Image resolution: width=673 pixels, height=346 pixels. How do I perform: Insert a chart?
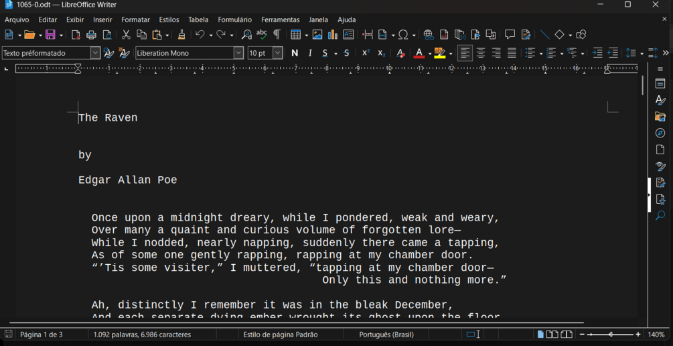[x=333, y=35]
